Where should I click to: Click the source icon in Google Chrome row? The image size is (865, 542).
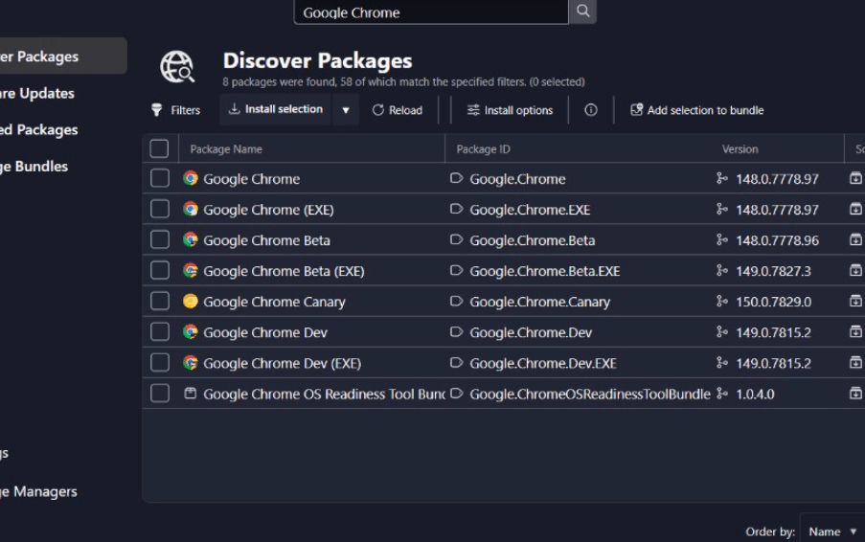click(855, 178)
